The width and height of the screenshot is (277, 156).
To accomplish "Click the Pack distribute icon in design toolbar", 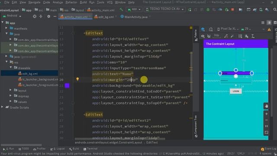I will (x=240, y=36).
